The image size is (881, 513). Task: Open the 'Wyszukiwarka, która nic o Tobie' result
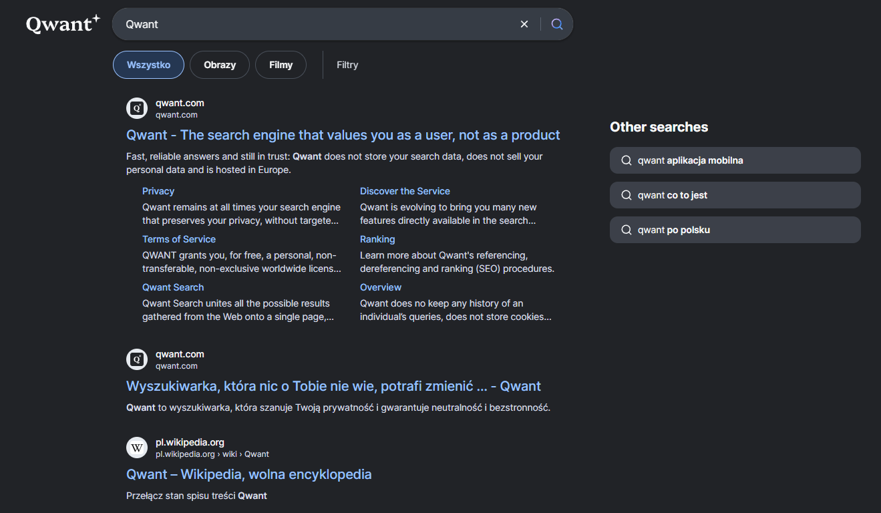333,386
